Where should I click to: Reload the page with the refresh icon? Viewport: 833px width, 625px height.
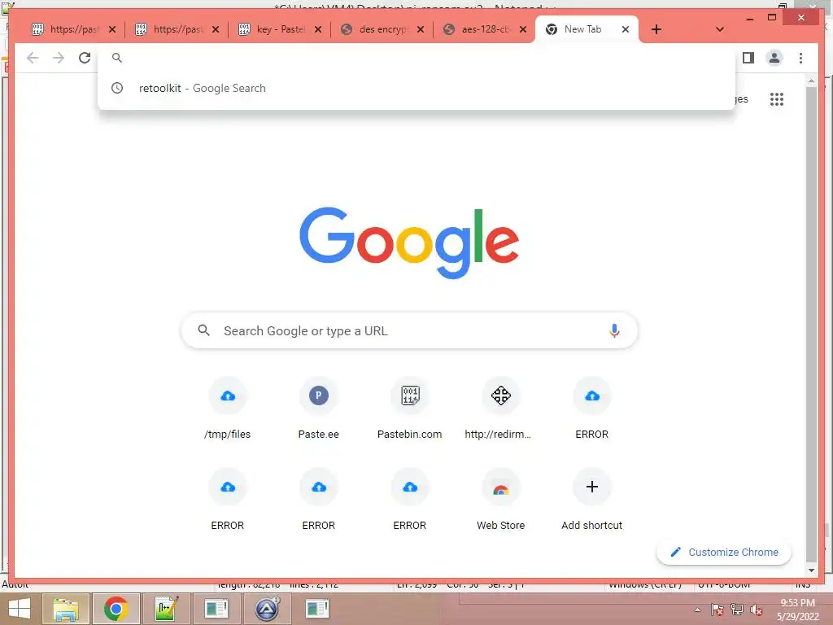(85, 58)
